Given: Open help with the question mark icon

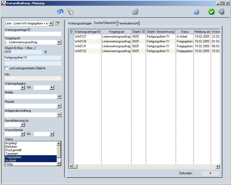Looking at the screenshot, I should [196, 12].
